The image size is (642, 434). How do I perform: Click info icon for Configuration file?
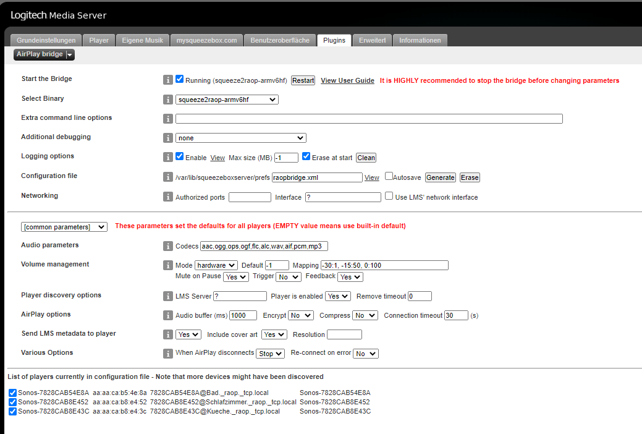click(168, 177)
